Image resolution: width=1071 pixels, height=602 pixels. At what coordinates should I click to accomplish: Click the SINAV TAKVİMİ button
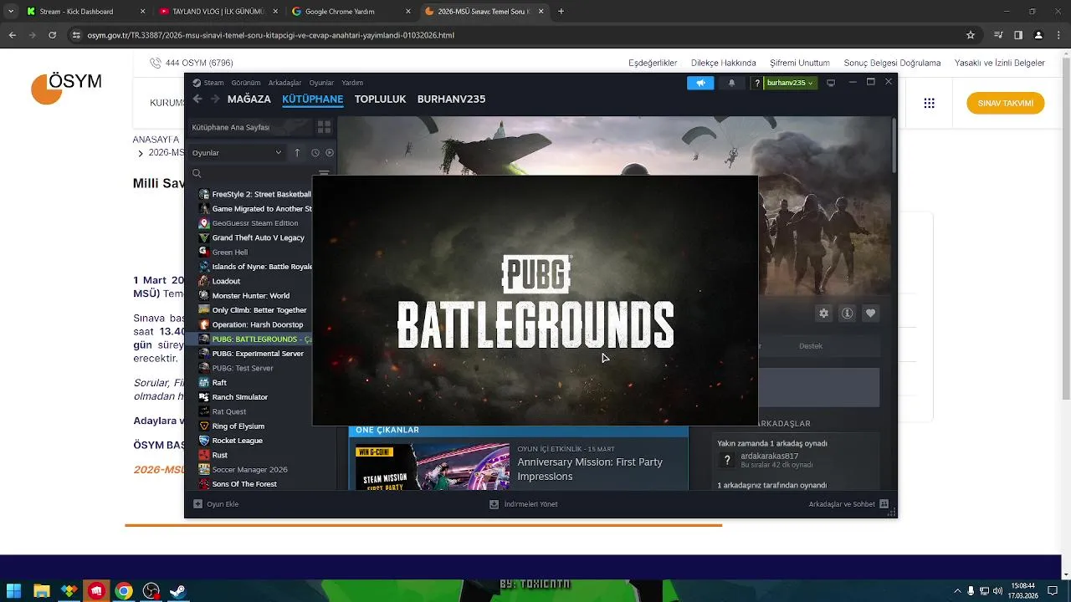pyautogui.click(x=1005, y=103)
